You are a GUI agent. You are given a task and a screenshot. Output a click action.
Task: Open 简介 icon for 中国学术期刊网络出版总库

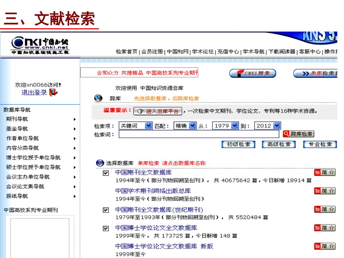click(x=325, y=191)
